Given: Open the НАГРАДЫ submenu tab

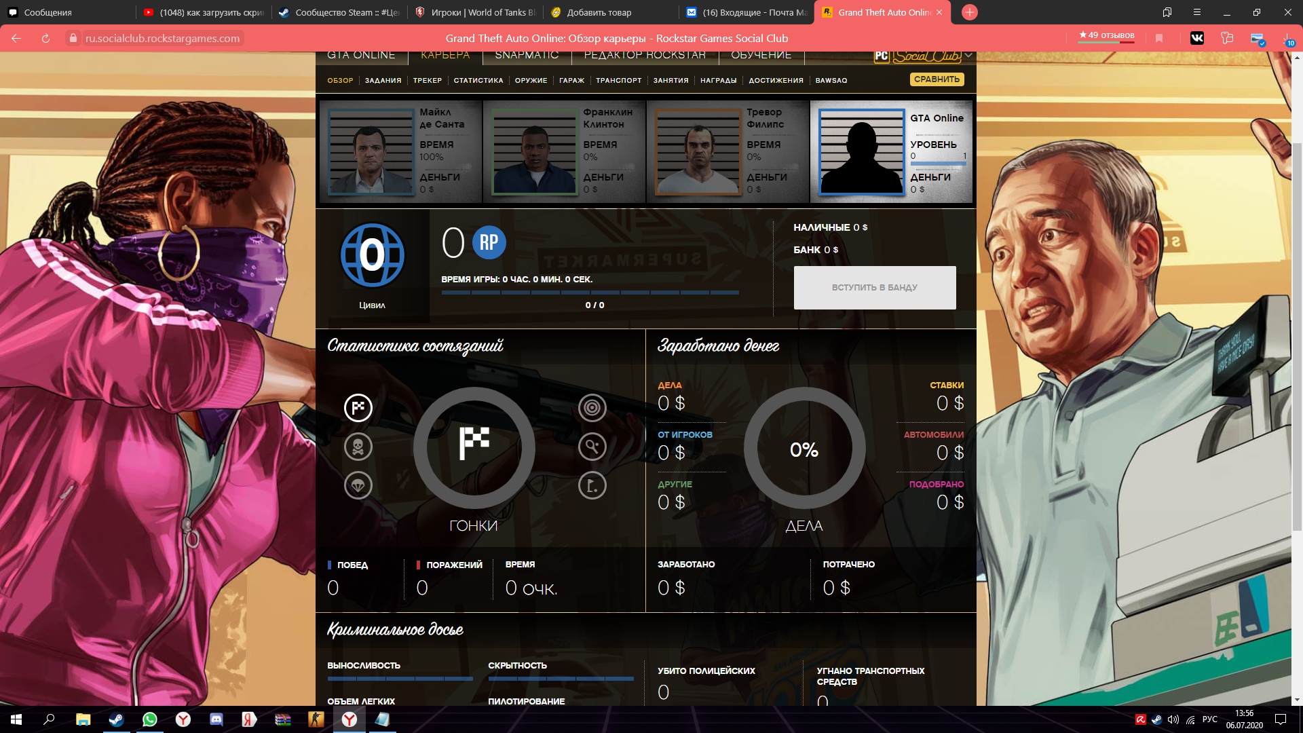Looking at the screenshot, I should point(718,81).
